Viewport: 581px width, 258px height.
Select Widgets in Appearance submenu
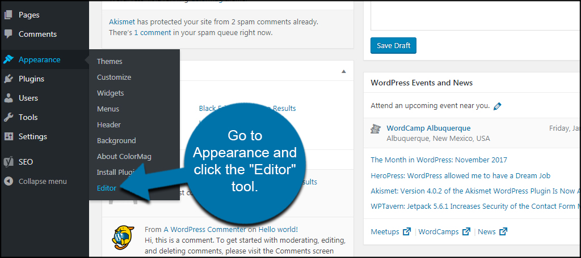(x=111, y=93)
